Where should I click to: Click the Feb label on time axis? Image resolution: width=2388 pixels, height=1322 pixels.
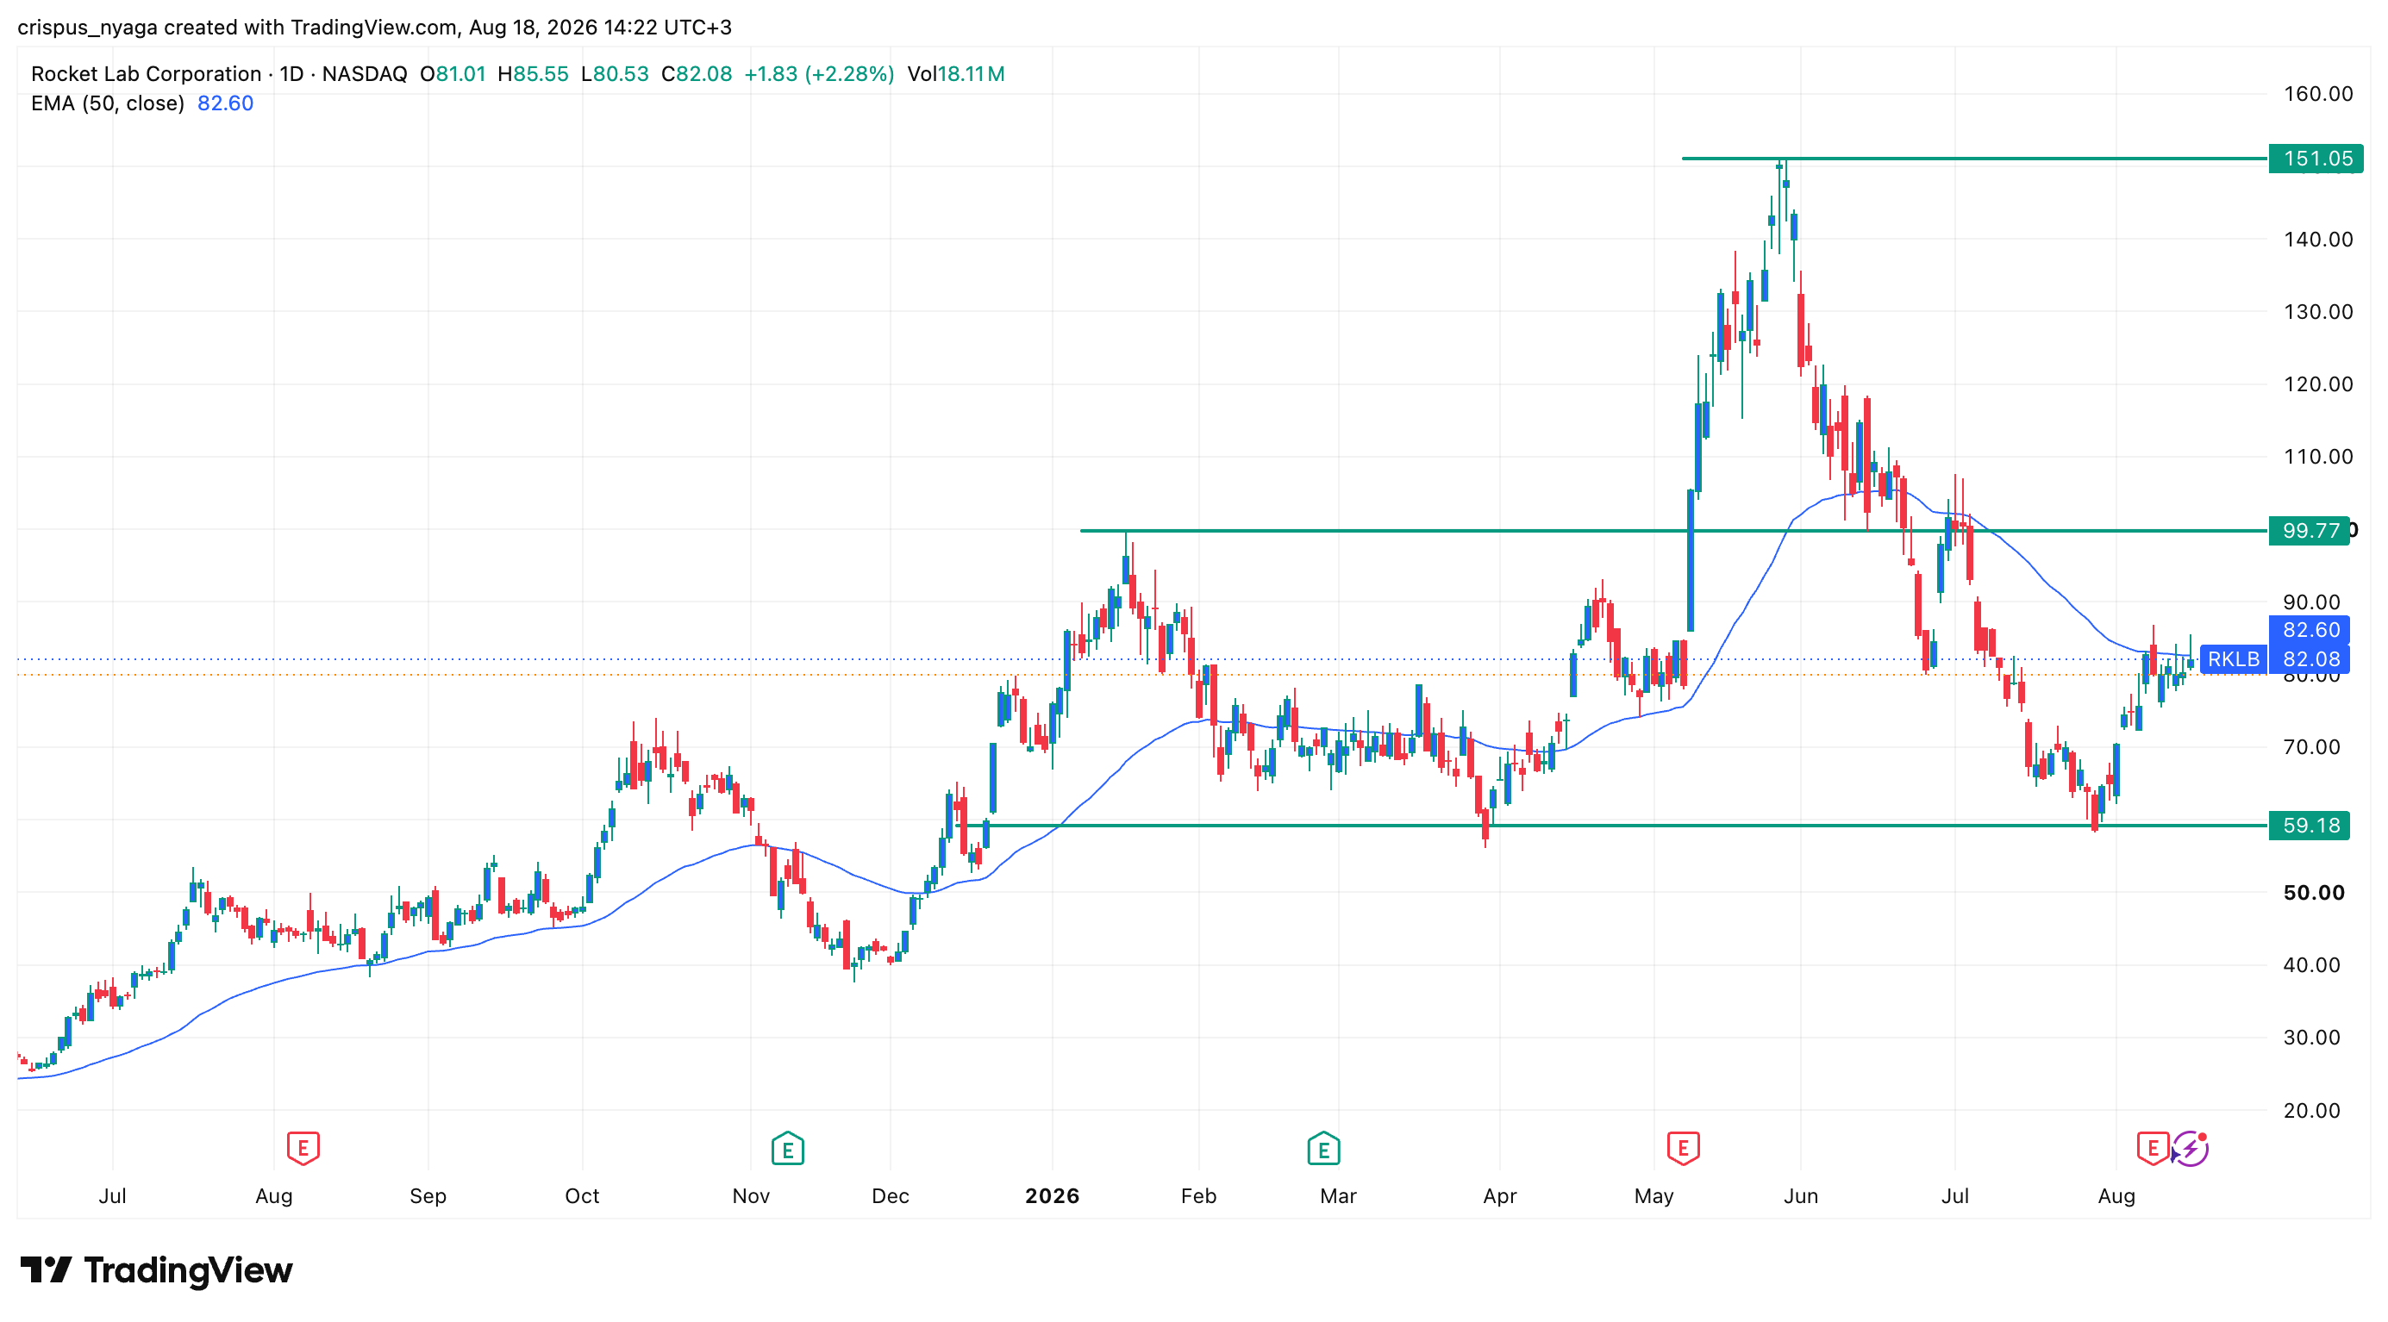(x=1198, y=1196)
